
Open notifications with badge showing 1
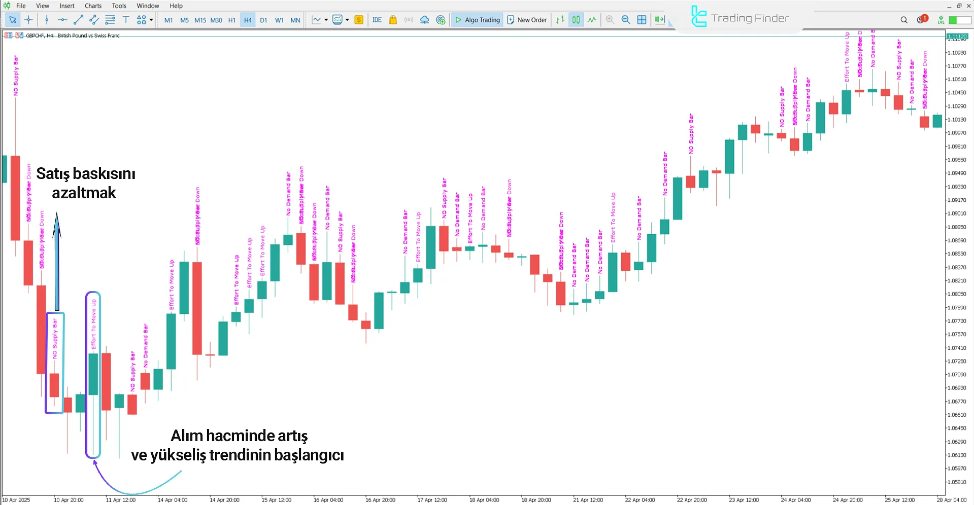tap(920, 20)
